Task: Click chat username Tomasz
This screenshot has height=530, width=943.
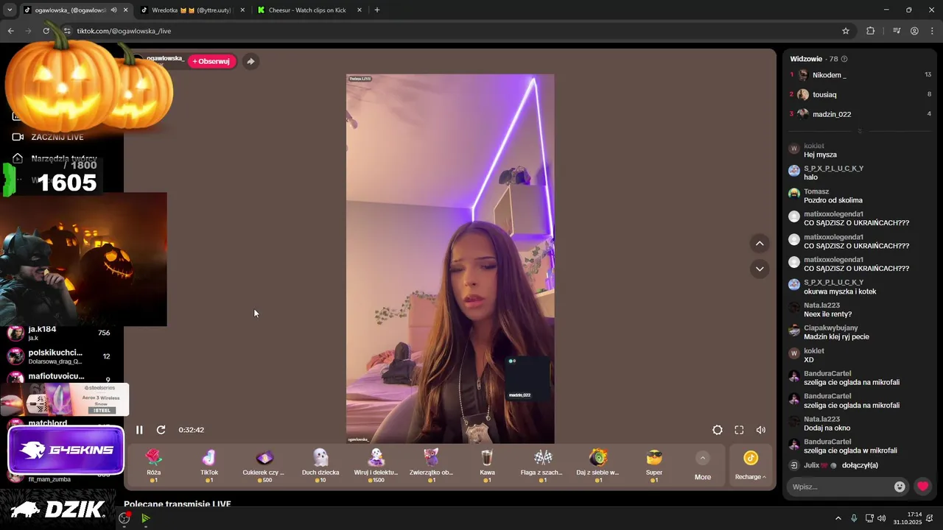Action: point(816,191)
